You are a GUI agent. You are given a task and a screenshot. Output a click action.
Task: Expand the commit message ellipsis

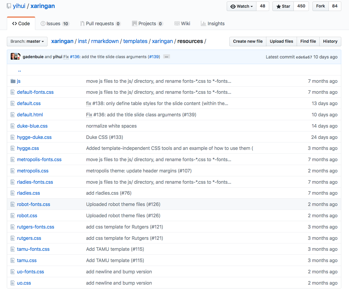pyautogui.click(x=166, y=57)
